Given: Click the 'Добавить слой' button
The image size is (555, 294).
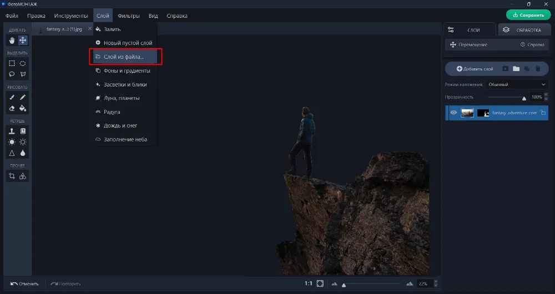Looking at the screenshot, I should point(475,69).
